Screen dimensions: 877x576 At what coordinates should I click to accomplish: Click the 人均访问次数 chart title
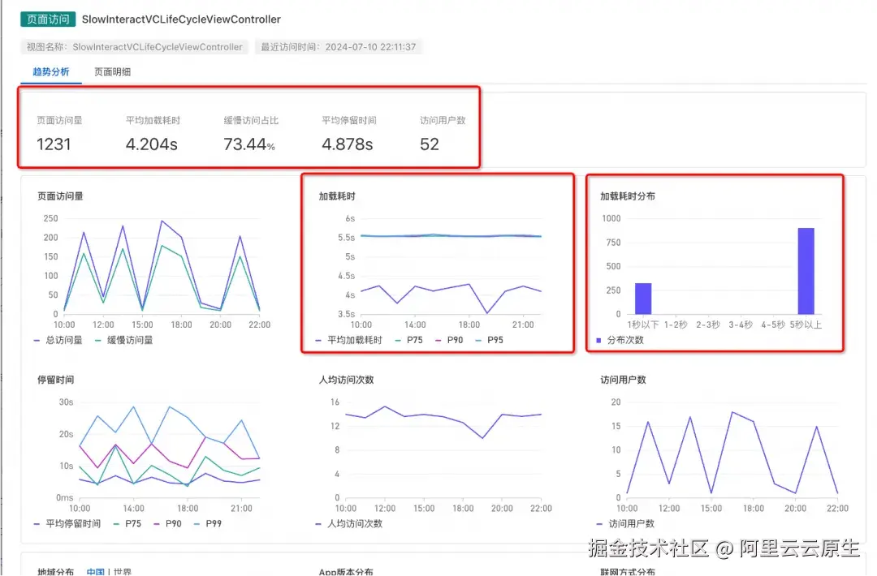(x=346, y=380)
